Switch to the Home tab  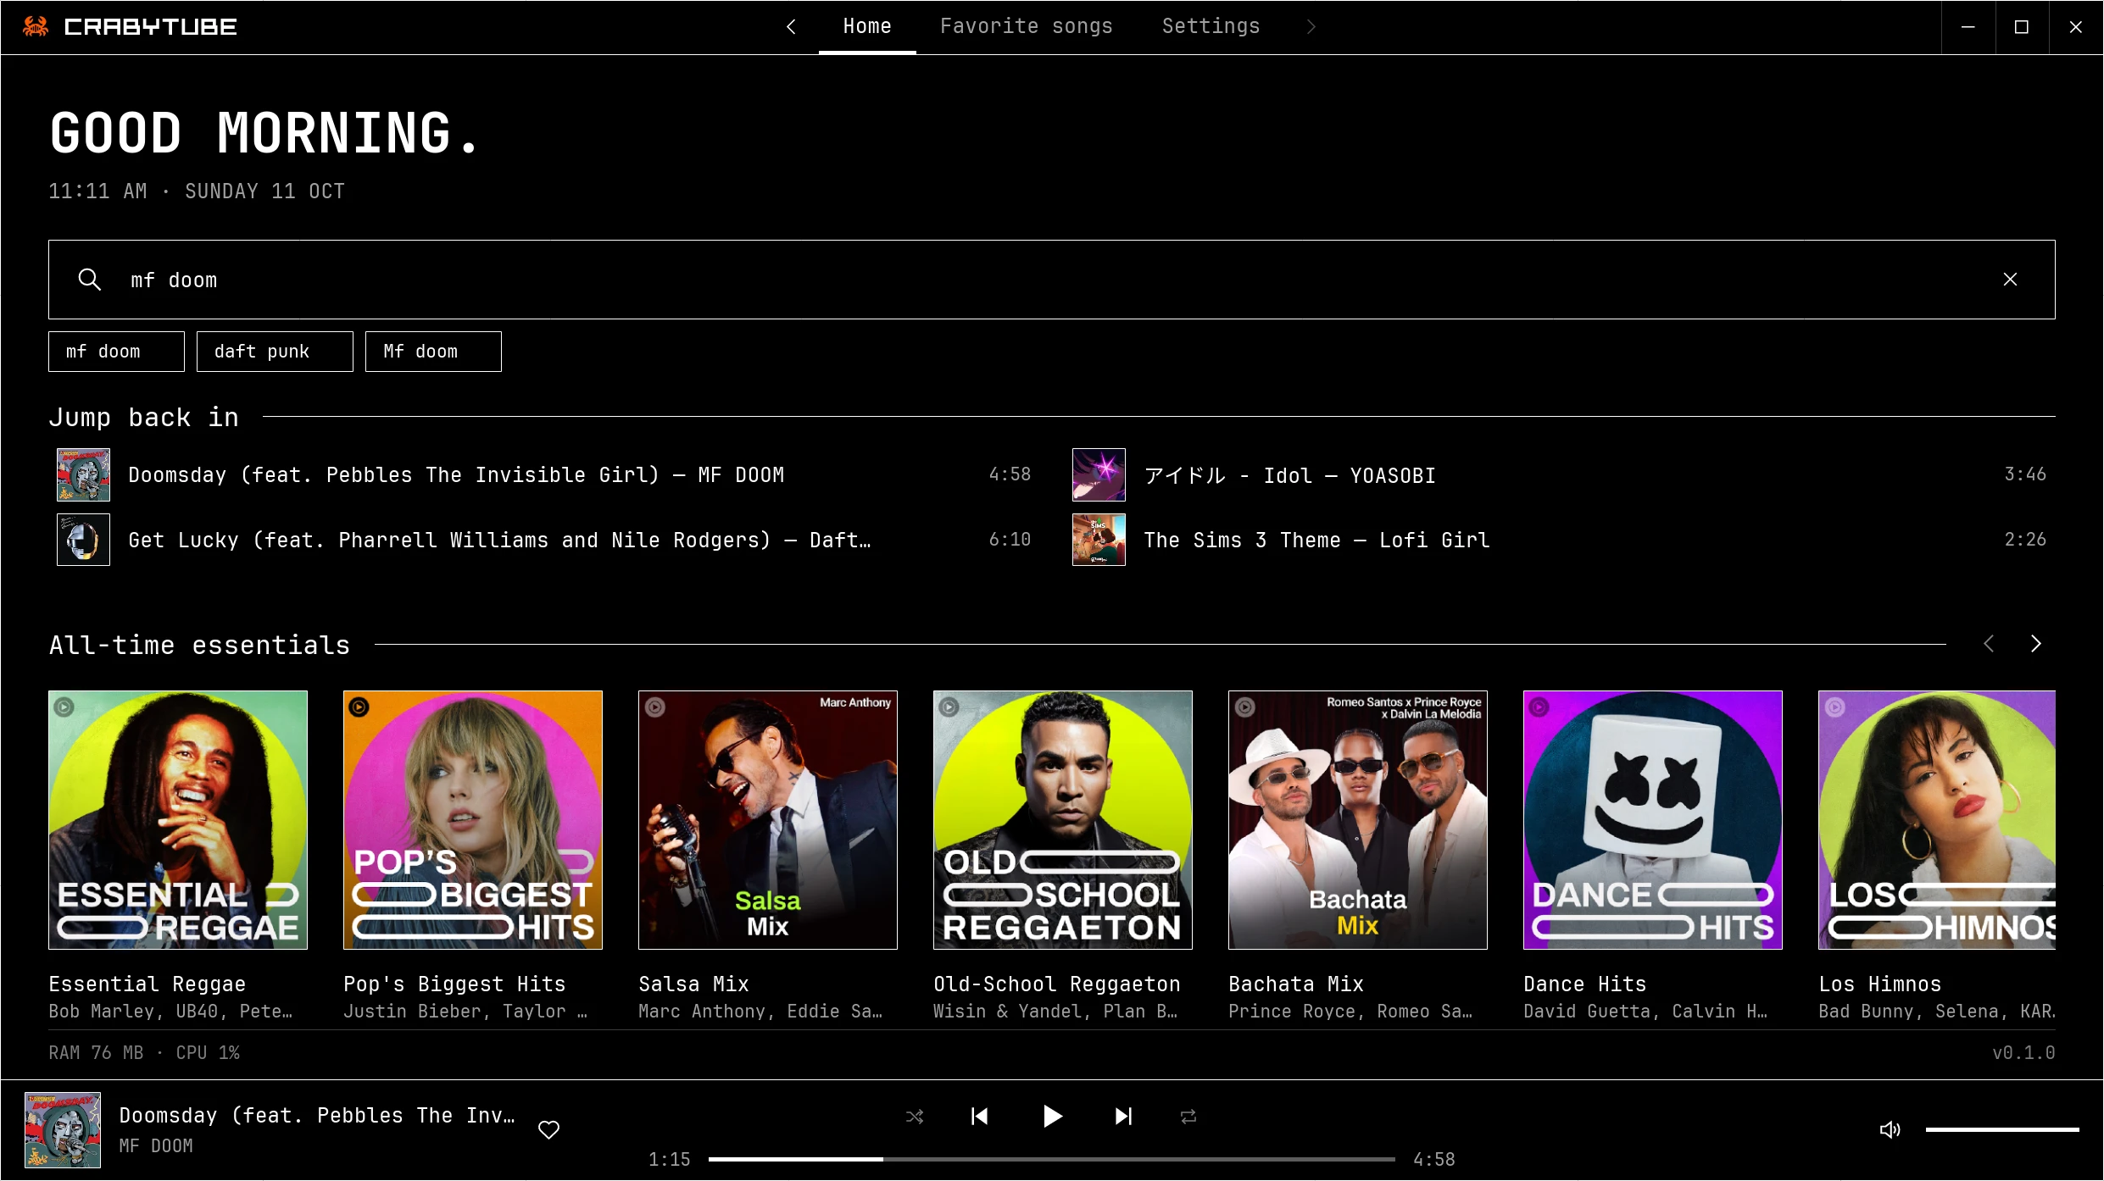[867, 26]
